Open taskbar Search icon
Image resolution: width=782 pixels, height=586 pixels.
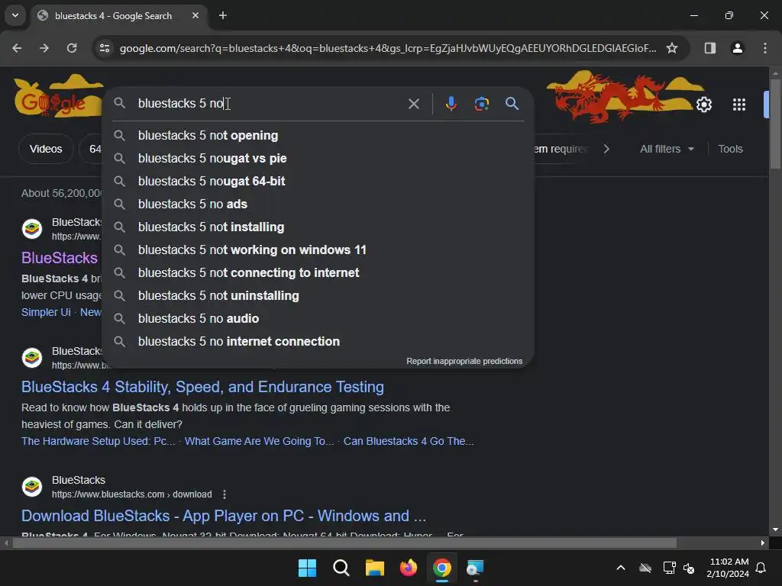pos(341,568)
